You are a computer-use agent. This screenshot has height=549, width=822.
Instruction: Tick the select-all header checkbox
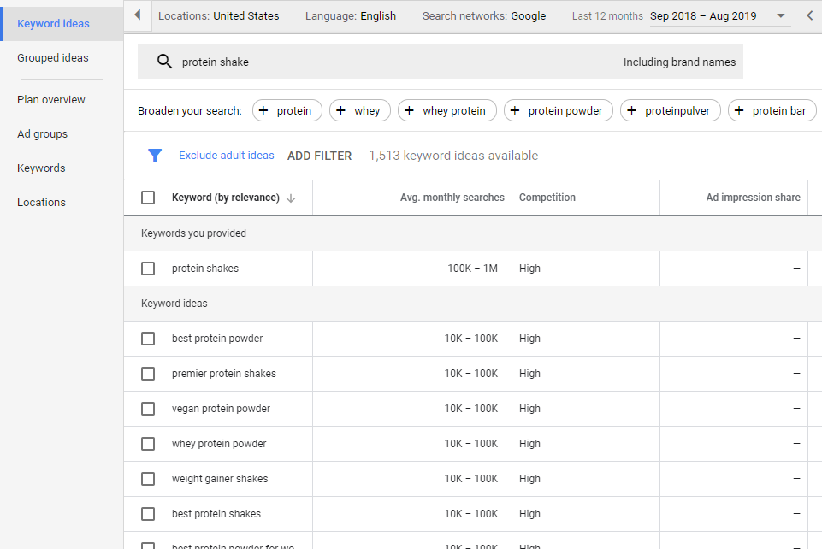coord(148,198)
